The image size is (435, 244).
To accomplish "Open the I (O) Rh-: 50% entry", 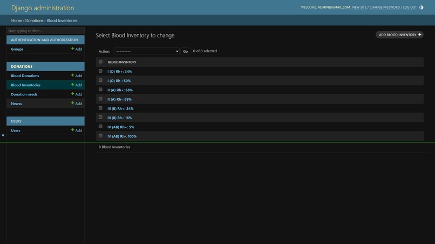I will tap(119, 81).
